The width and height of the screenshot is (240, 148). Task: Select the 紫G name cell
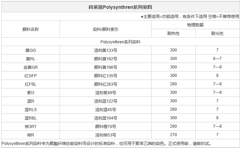(31, 92)
